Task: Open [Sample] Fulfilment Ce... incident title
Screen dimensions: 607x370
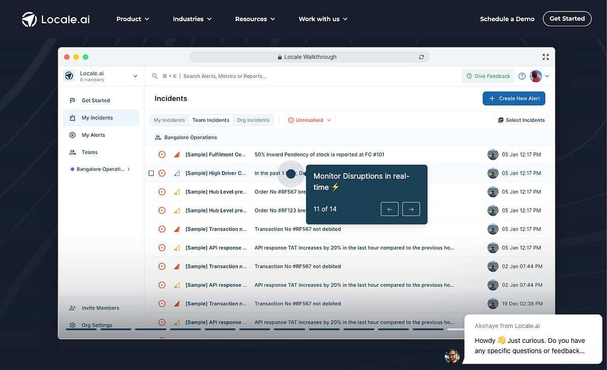Action: tap(216, 154)
